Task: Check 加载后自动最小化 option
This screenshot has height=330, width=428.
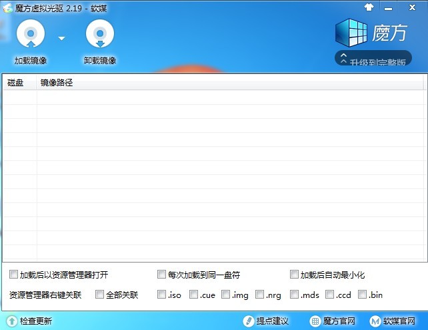Action: [294, 275]
